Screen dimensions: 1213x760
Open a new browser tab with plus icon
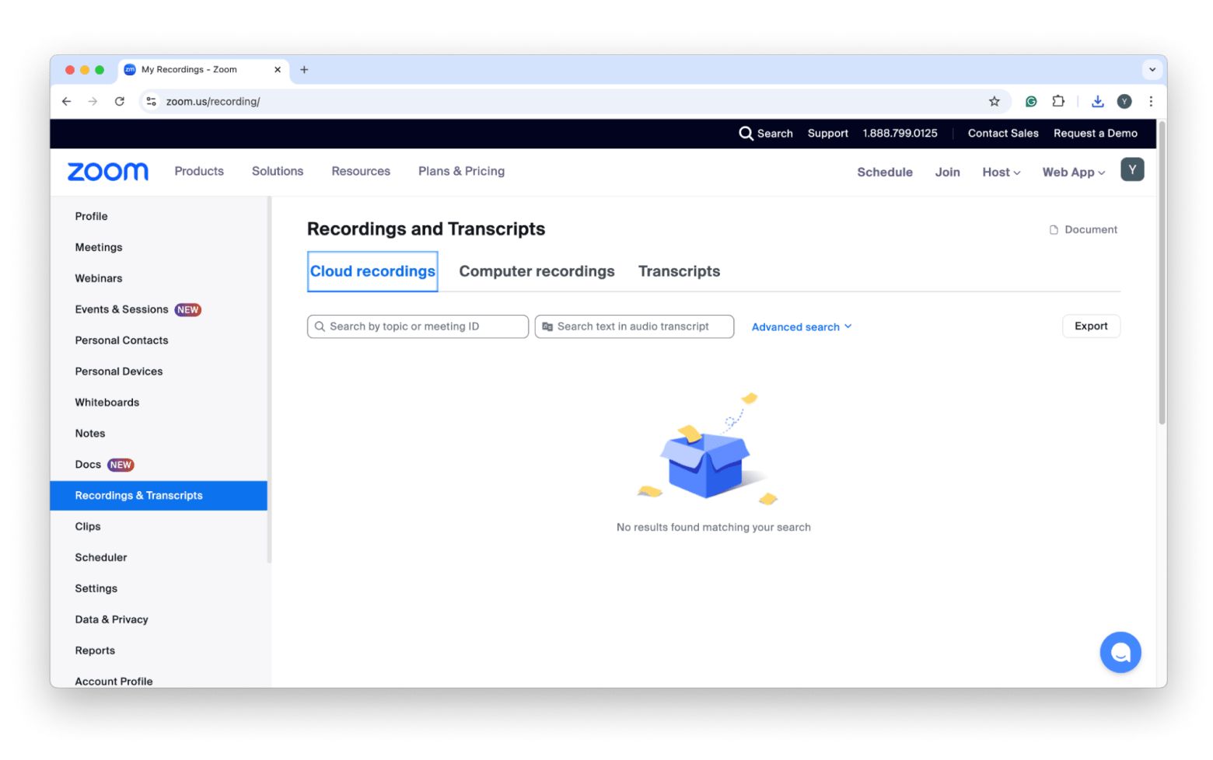[x=304, y=70]
